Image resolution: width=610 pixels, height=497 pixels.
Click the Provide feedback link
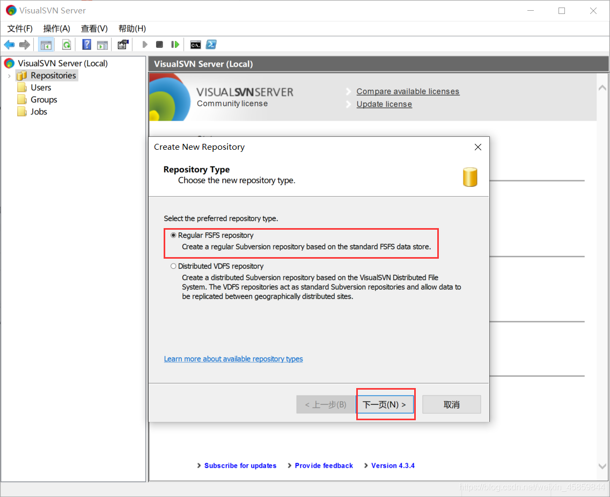pyautogui.click(x=324, y=465)
